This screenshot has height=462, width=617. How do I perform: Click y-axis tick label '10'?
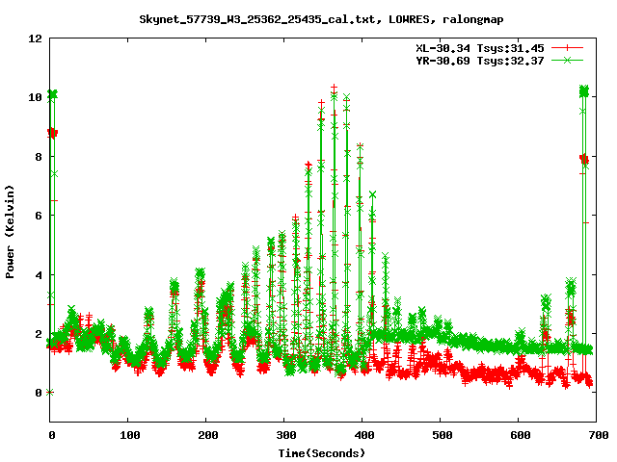click(35, 97)
